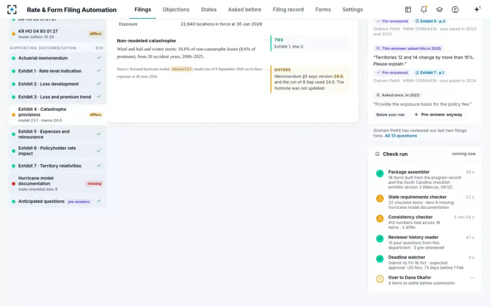Click the Pre-answered chip next to Exhibit 7
Screen dimensions: 491x307
(392, 73)
